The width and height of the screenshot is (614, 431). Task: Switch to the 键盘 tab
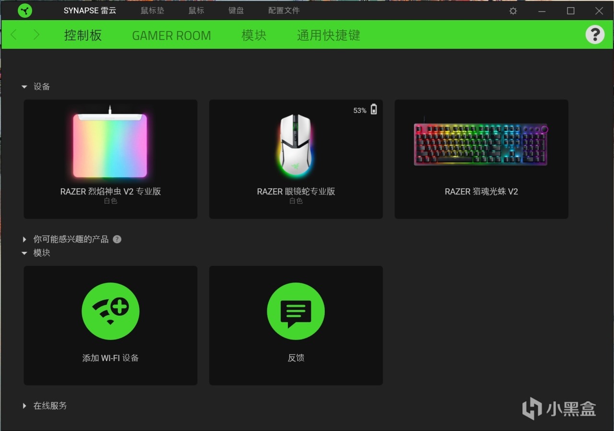[236, 11]
